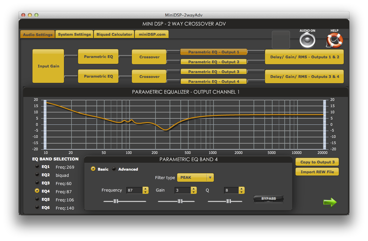Viewport: 368px width, 241px height.
Task: Click Copy to Output 3 button
Action: [317, 162]
